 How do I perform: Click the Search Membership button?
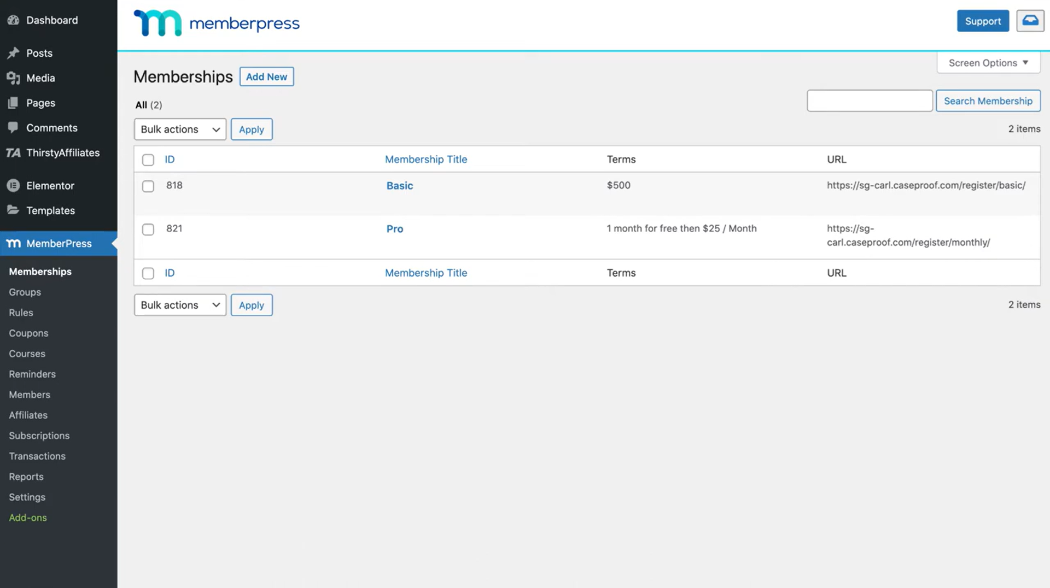coord(988,101)
